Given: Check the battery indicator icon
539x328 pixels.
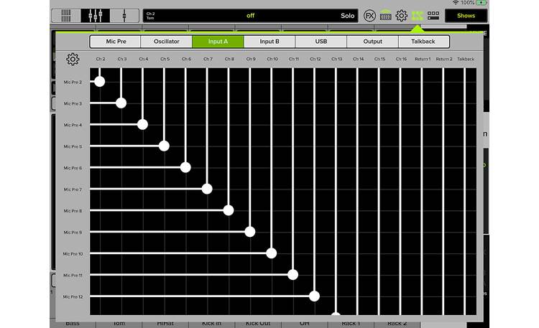Looking at the screenshot, I should (482, 2).
